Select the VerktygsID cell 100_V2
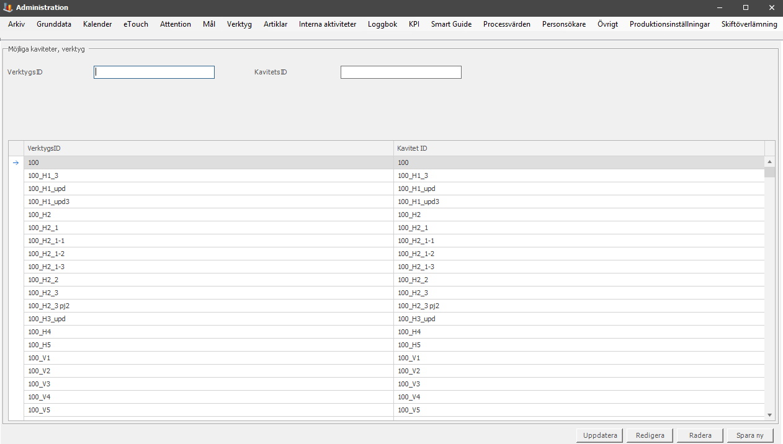 click(208, 371)
